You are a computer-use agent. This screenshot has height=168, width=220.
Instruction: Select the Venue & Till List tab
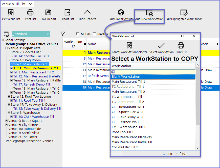click(x=14, y=4)
